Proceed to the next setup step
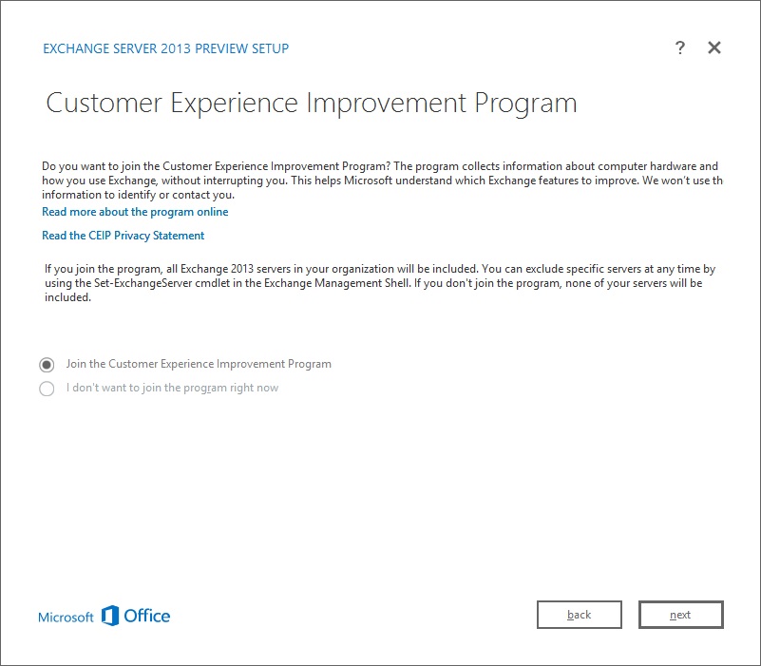 click(x=680, y=614)
